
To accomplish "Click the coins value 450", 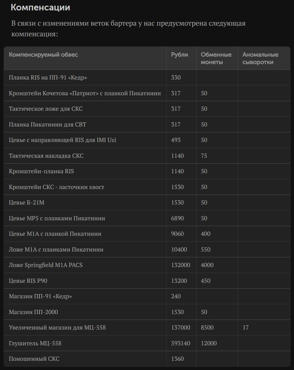I will pos(206,281).
